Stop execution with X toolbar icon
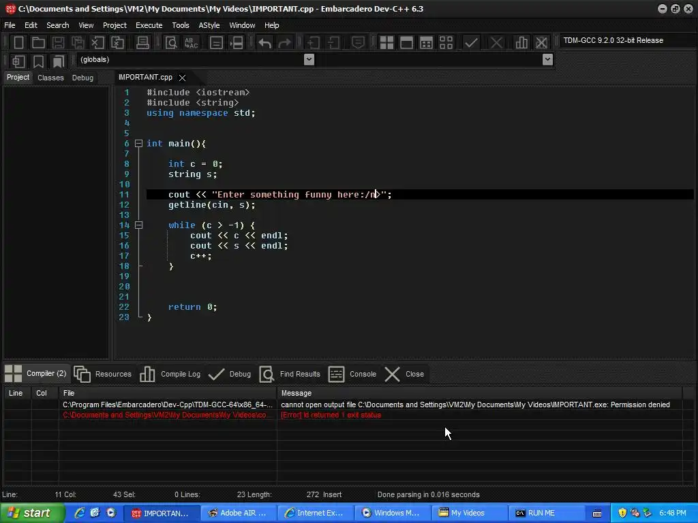 tap(496, 43)
